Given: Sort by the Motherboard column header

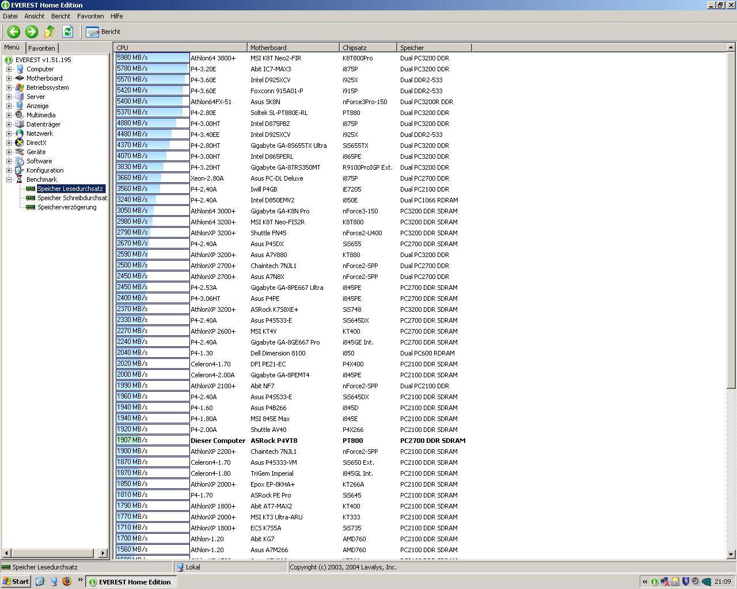Looking at the screenshot, I should (x=293, y=48).
